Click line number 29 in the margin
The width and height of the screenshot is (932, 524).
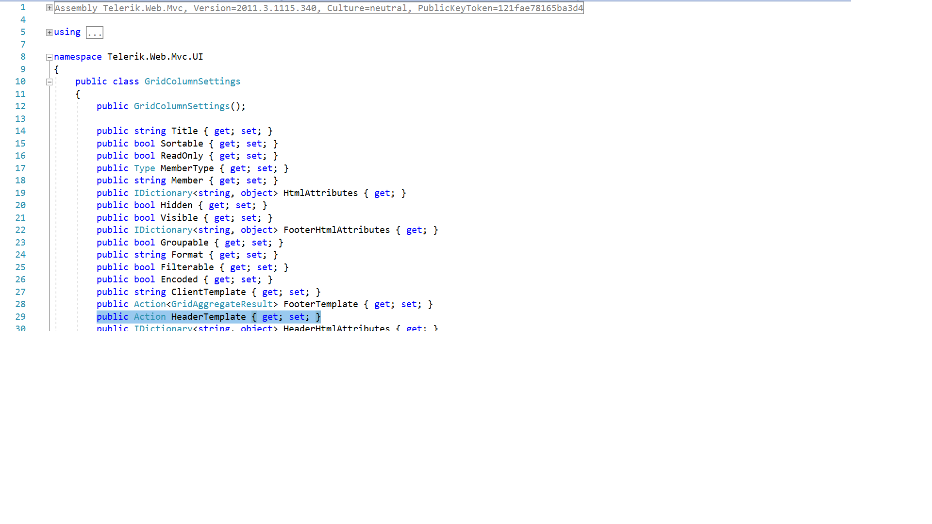tap(20, 317)
